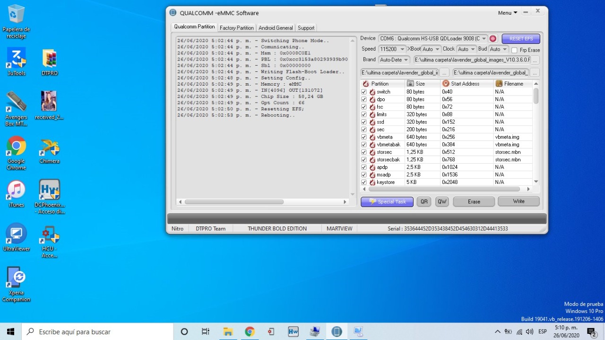The image size is (605, 340).
Task: Click the ESP language indicator
Action: pos(543,331)
